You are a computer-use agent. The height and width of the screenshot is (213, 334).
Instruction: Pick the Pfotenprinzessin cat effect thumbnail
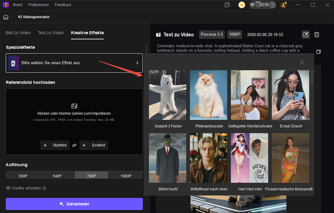coord(209,95)
